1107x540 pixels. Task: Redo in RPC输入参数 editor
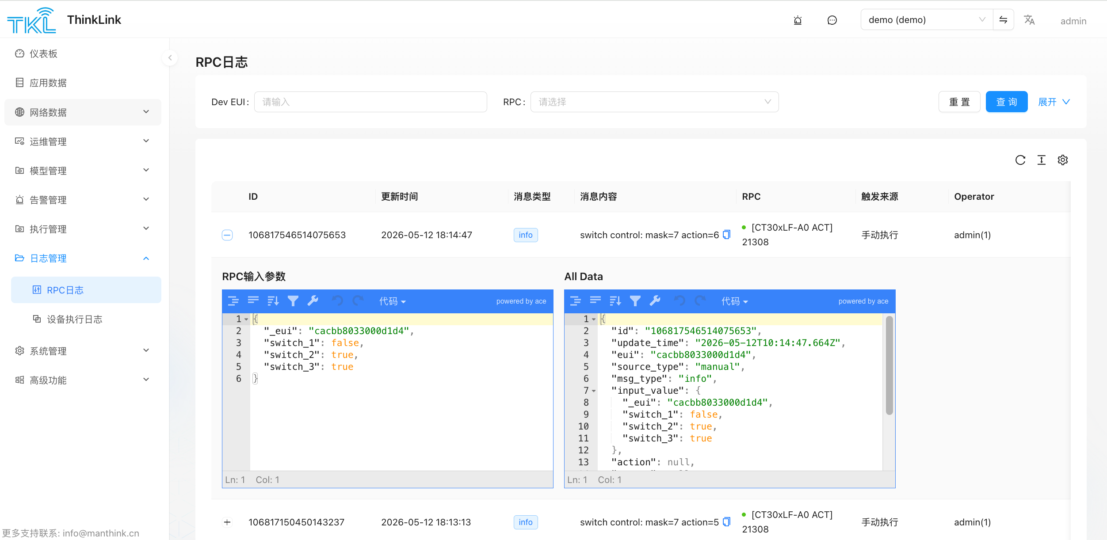(358, 301)
